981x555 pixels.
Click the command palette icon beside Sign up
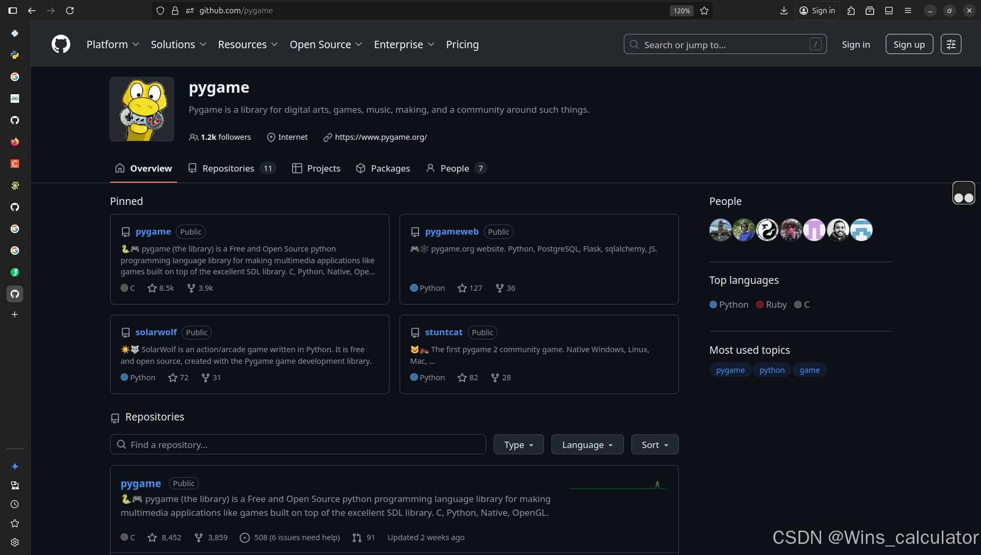[x=951, y=44]
